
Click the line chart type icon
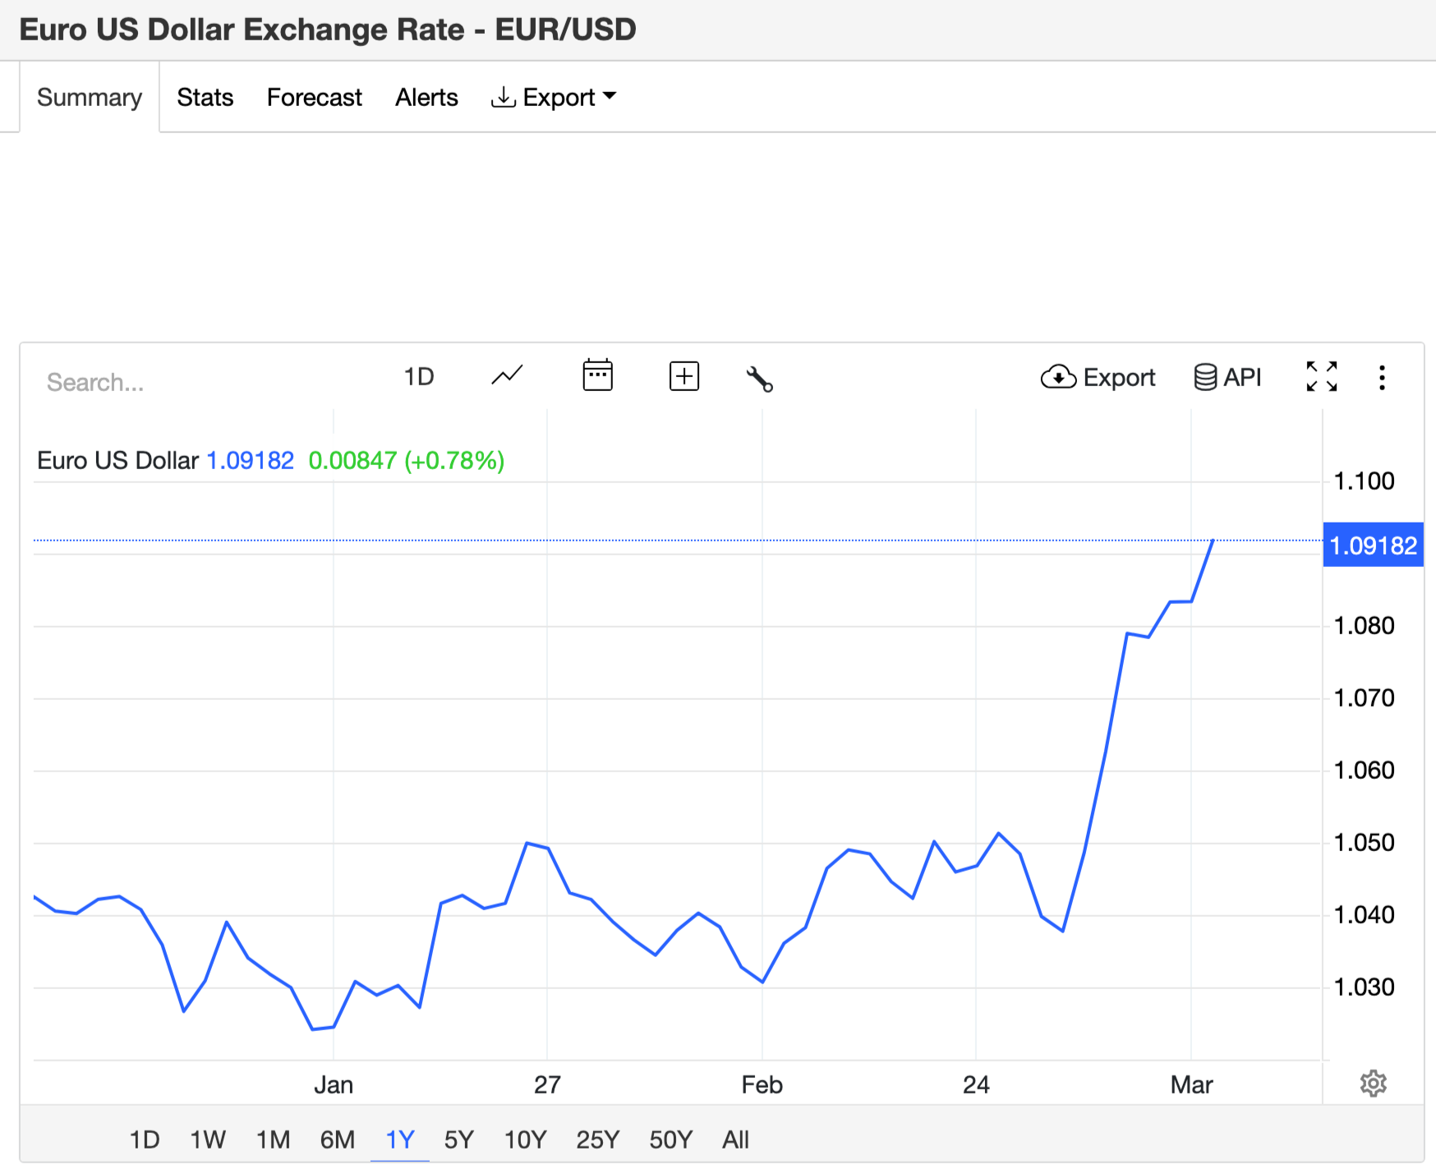point(507,376)
